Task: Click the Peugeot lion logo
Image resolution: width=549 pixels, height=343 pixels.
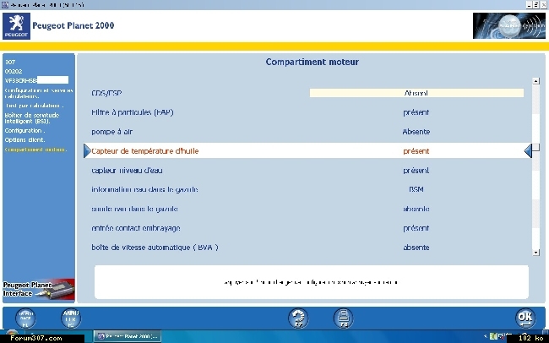Action: [16, 26]
